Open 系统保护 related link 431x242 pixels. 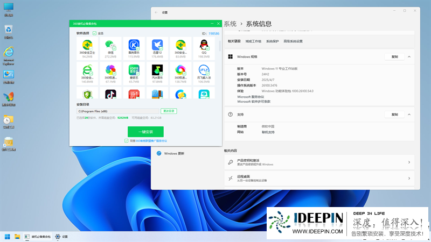(273, 41)
